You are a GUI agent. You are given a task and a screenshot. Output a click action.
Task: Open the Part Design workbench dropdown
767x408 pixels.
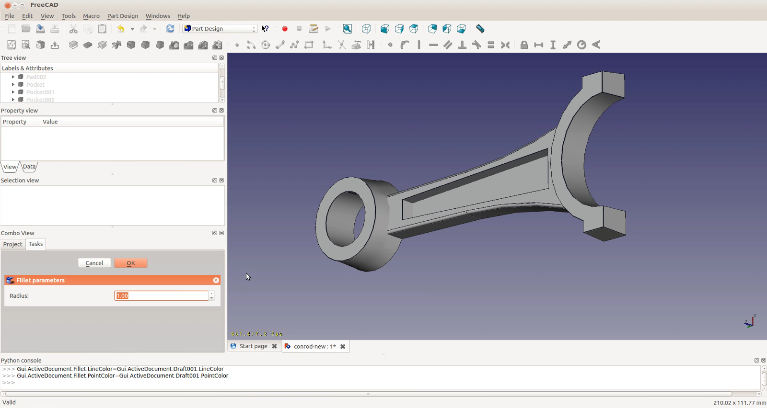coord(220,29)
